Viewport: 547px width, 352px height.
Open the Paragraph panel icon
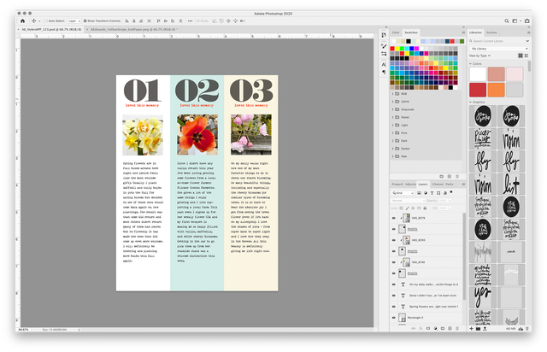coord(384,73)
